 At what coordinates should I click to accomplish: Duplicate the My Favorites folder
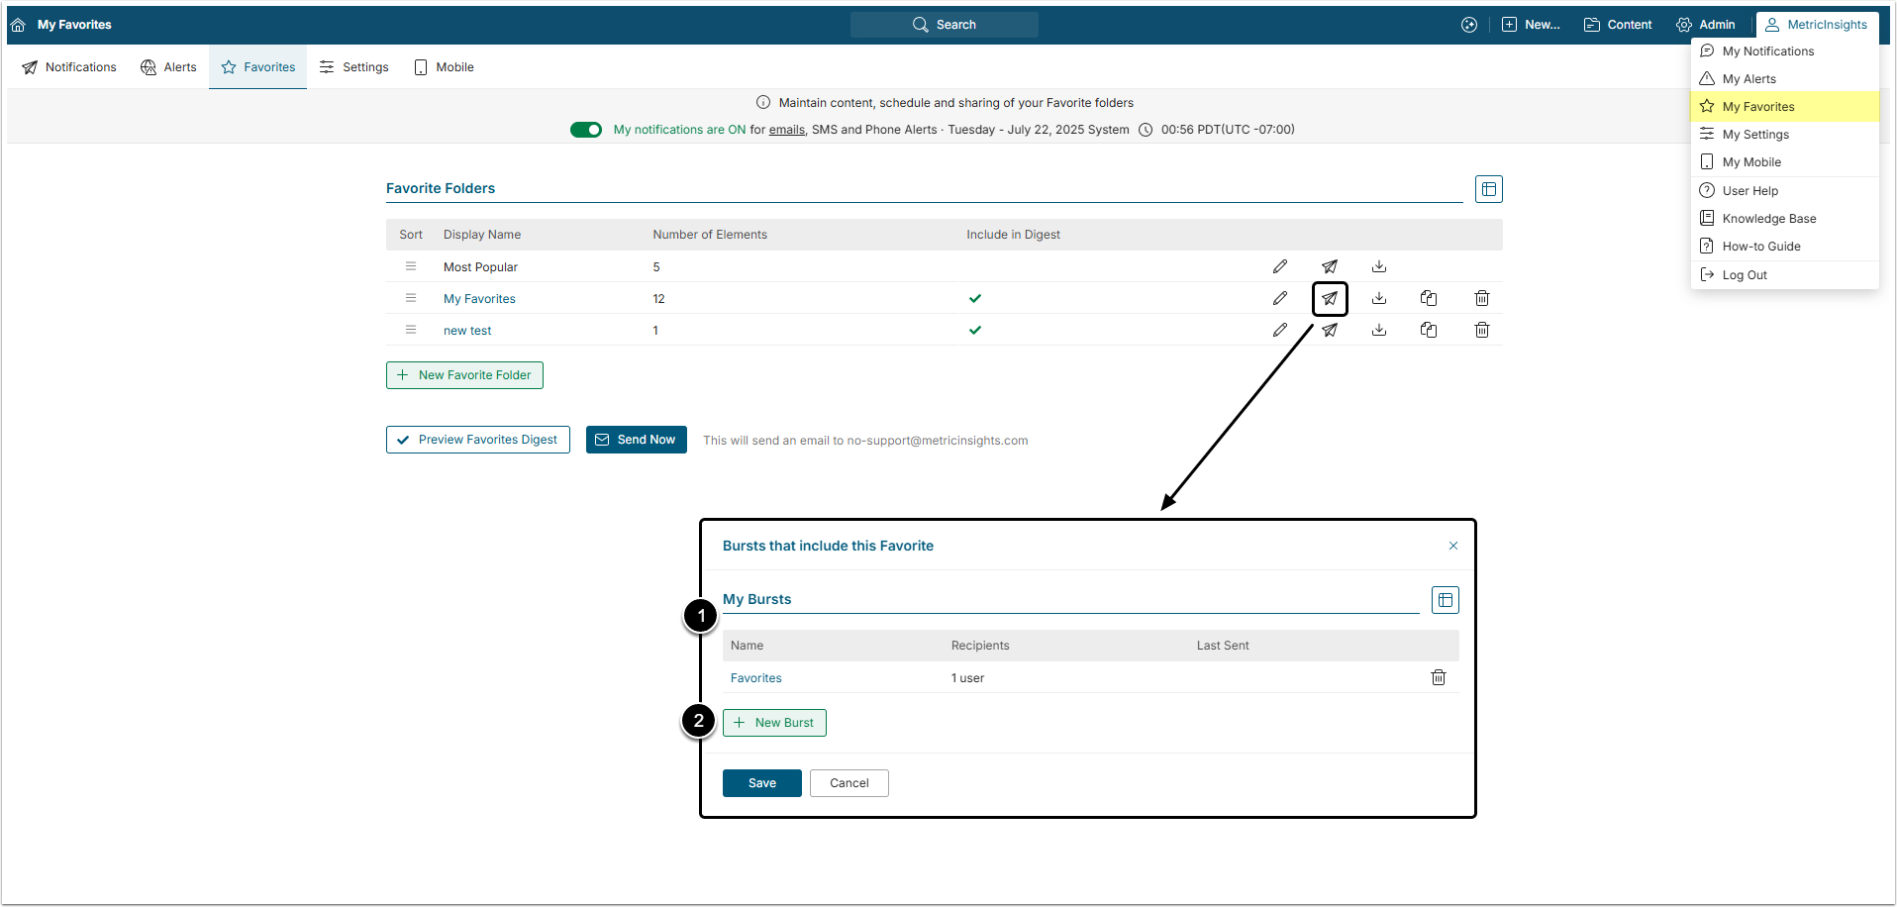1429,298
